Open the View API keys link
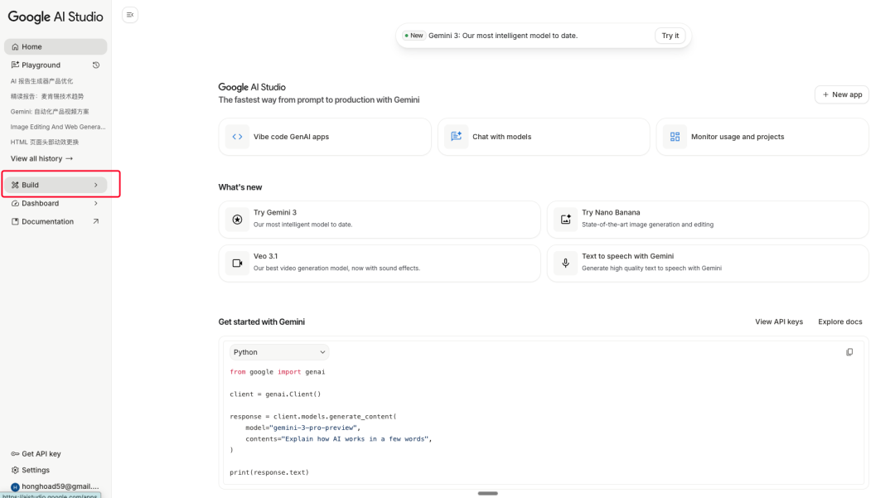Viewport: 895px width, 498px height. [778, 322]
